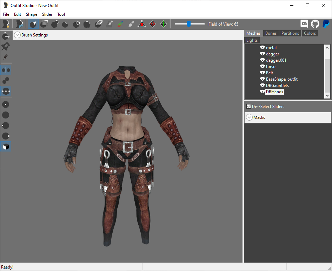The height and width of the screenshot is (271, 332).
Task: Click the center-dot circle view icon
Action: click(x=6, y=104)
